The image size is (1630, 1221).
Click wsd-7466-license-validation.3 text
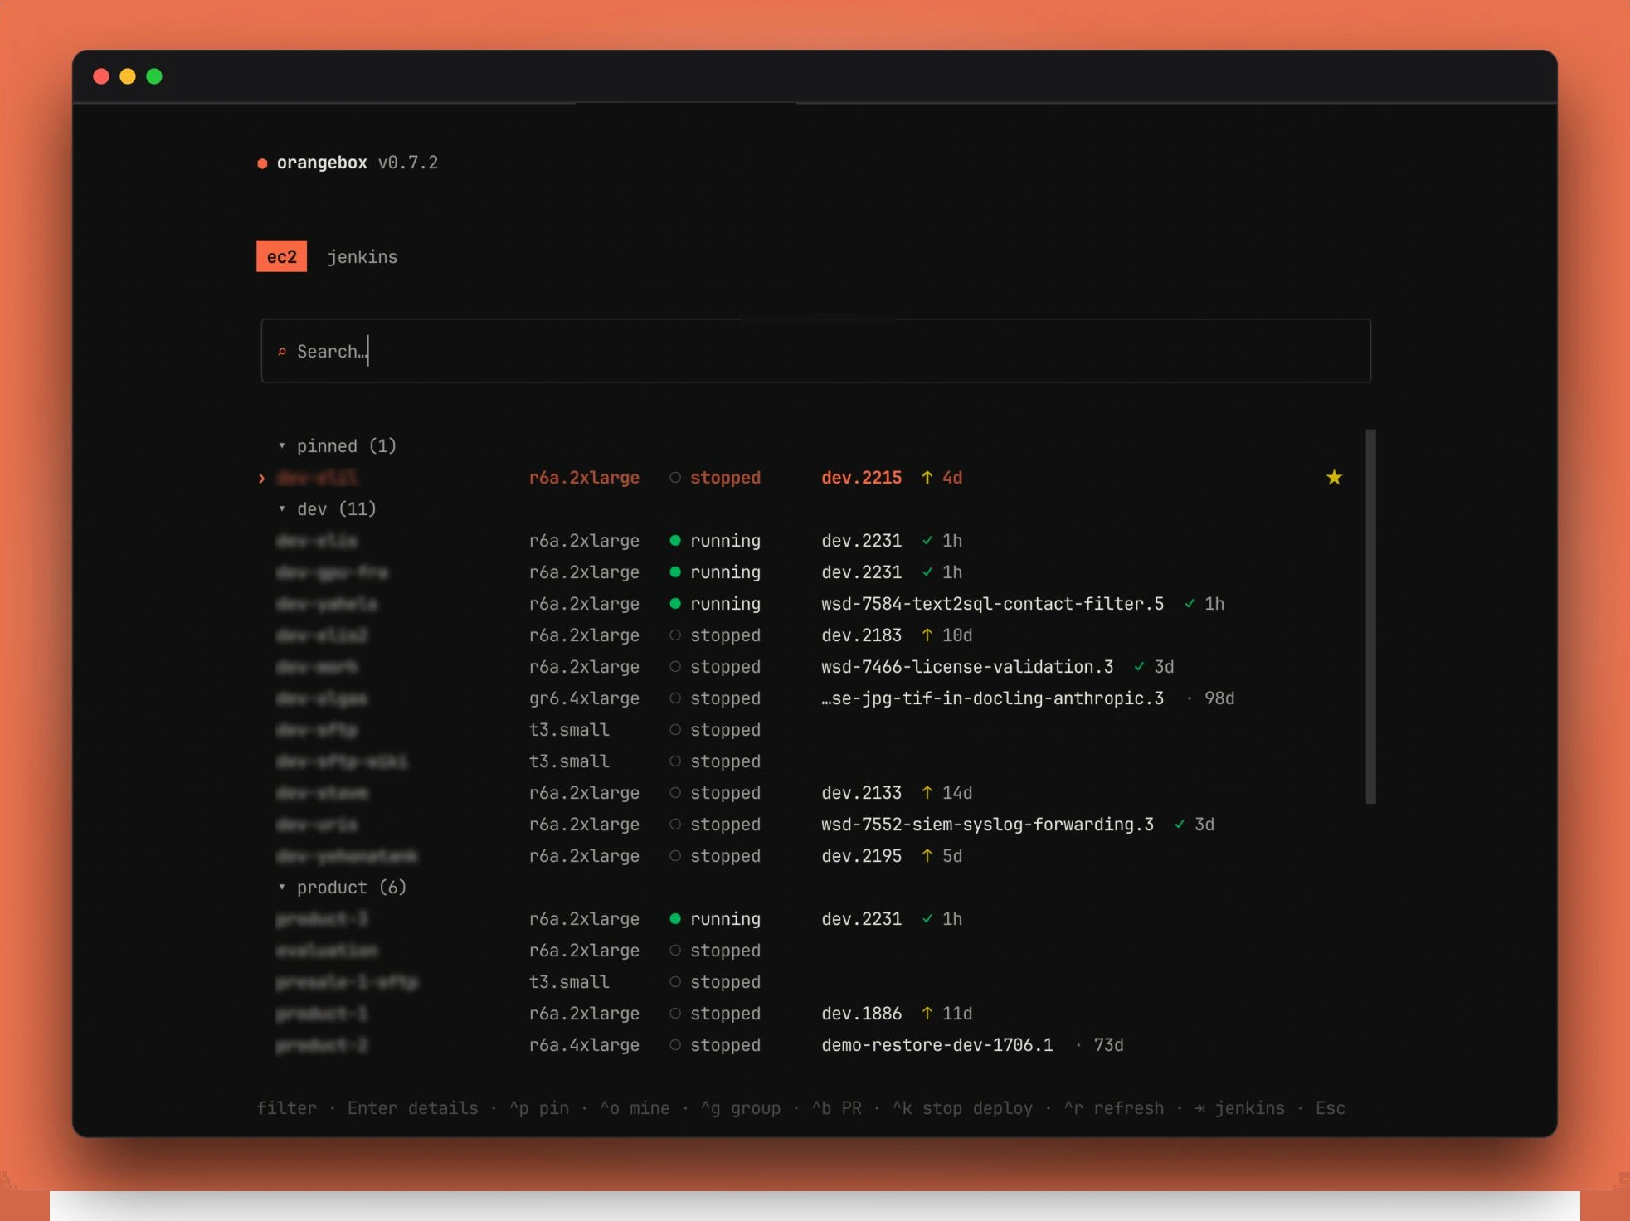point(967,667)
